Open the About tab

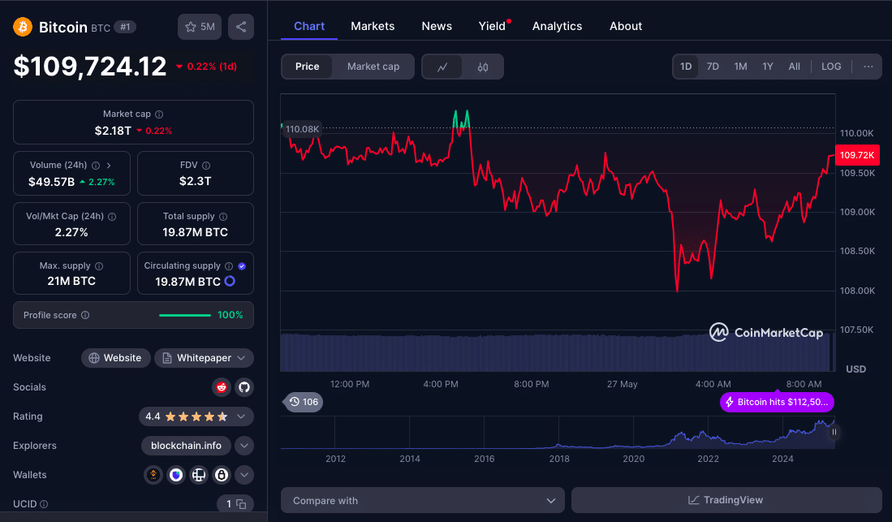pos(626,26)
